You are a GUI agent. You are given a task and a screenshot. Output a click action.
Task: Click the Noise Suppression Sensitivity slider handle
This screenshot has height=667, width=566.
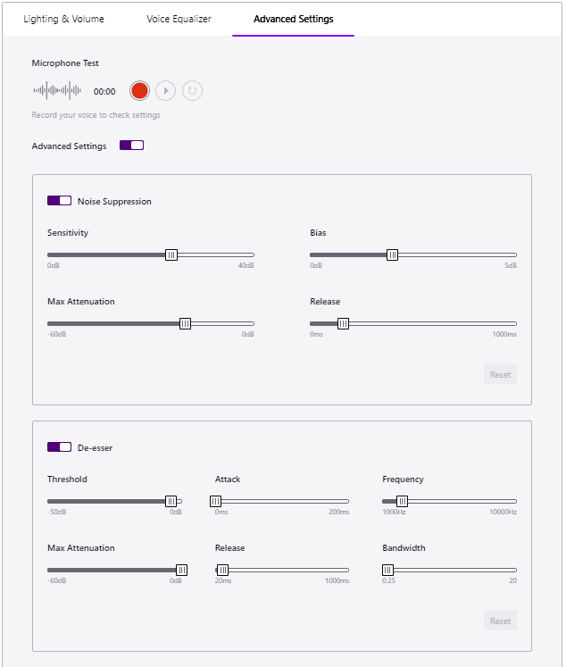tap(171, 254)
